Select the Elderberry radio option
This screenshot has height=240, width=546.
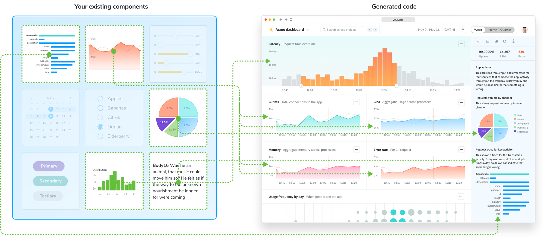pos(100,136)
